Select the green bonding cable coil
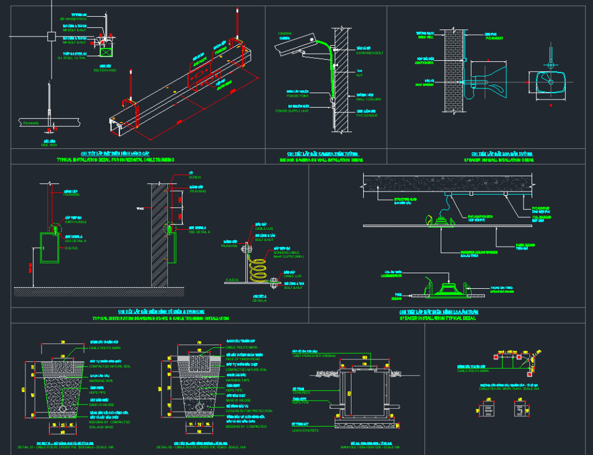Screen dimensions: 593x455 tap(259, 268)
